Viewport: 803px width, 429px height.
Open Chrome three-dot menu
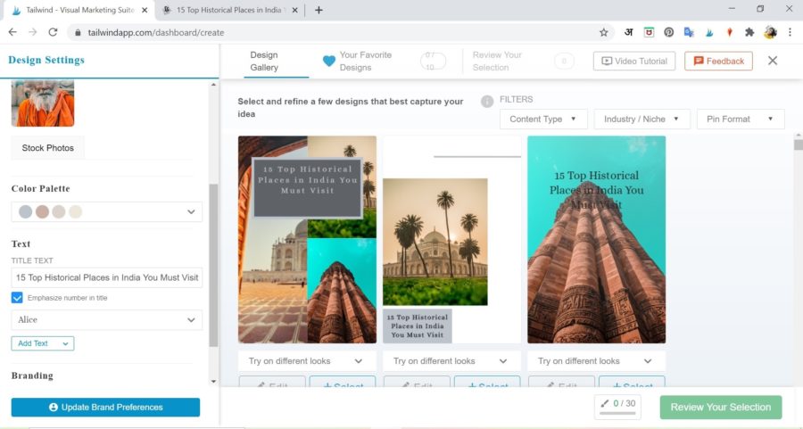coord(791,32)
